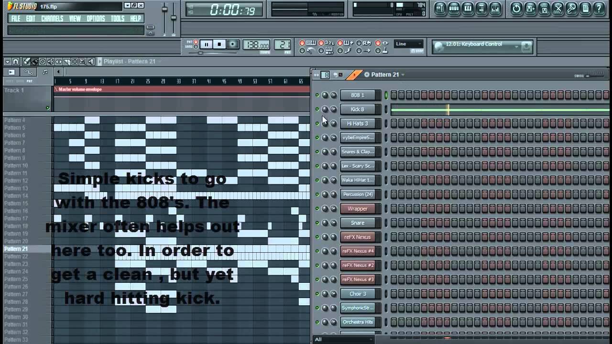Mute the Percussion (24) channel LED
Screen dimensions: 612x344
(x=317, y=194)
